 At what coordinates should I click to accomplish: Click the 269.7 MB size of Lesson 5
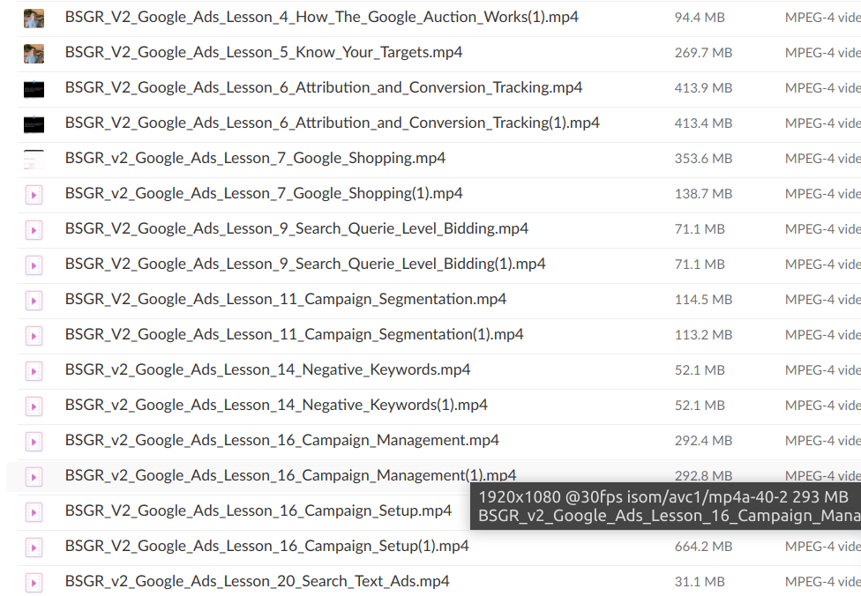click(703, 53)
